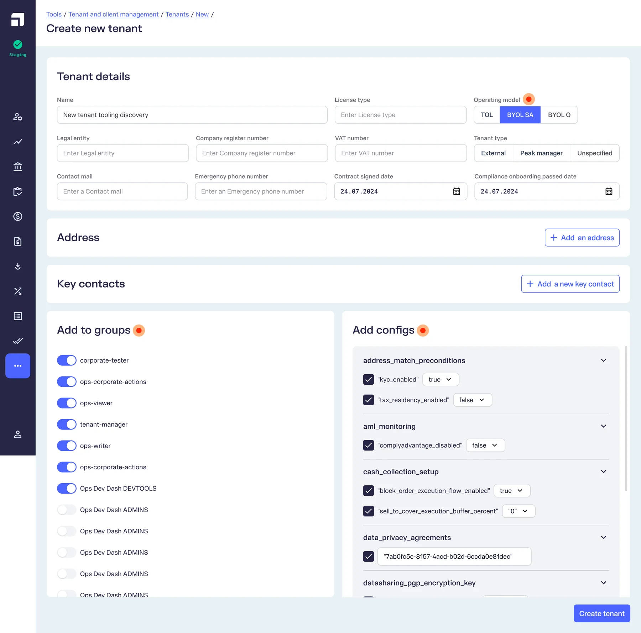Screen dimensions: 641x633
Task: Toggle off Ops Dev Dash DEVTOOLS group
Action: coord(67,488)
